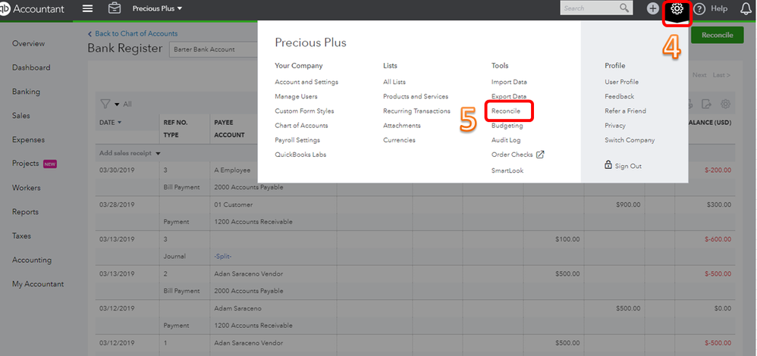Select Order Checks
This screenshot has height=356, width=757.
[x=512, y=155]
